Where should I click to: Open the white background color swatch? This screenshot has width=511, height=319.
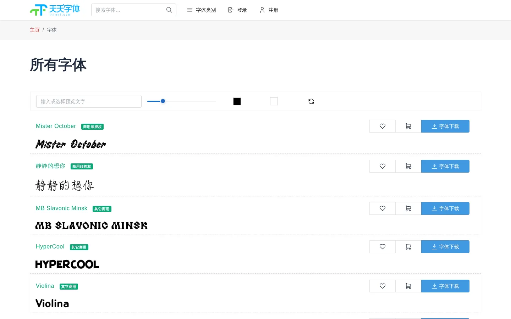[x=274, y=101]
